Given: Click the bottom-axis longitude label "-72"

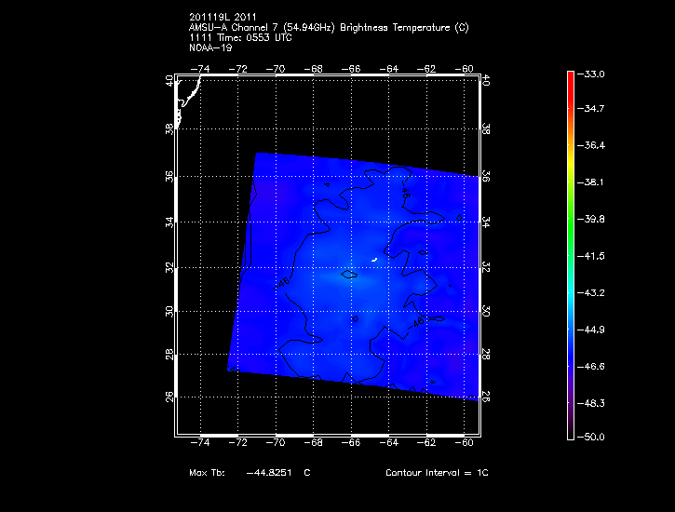Looking at the screenshot, I should tap(237, 442).
